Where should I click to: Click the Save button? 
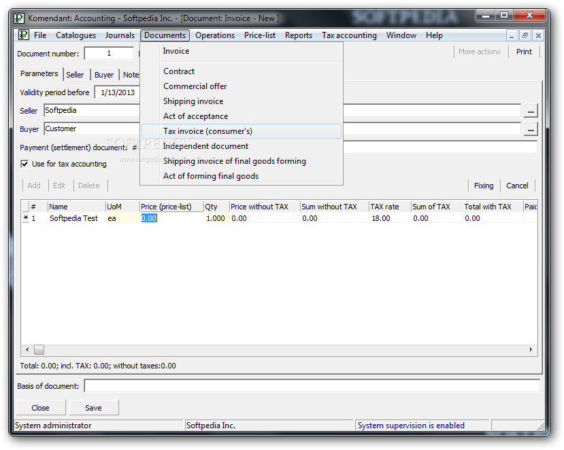[93, 408]
